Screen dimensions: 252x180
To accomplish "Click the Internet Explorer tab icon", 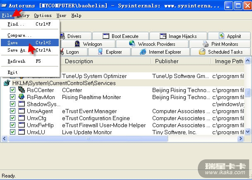I will pos(143,52).
